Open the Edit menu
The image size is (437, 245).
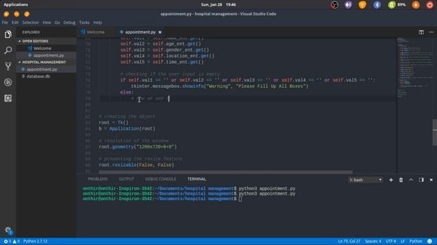[15, 22]
